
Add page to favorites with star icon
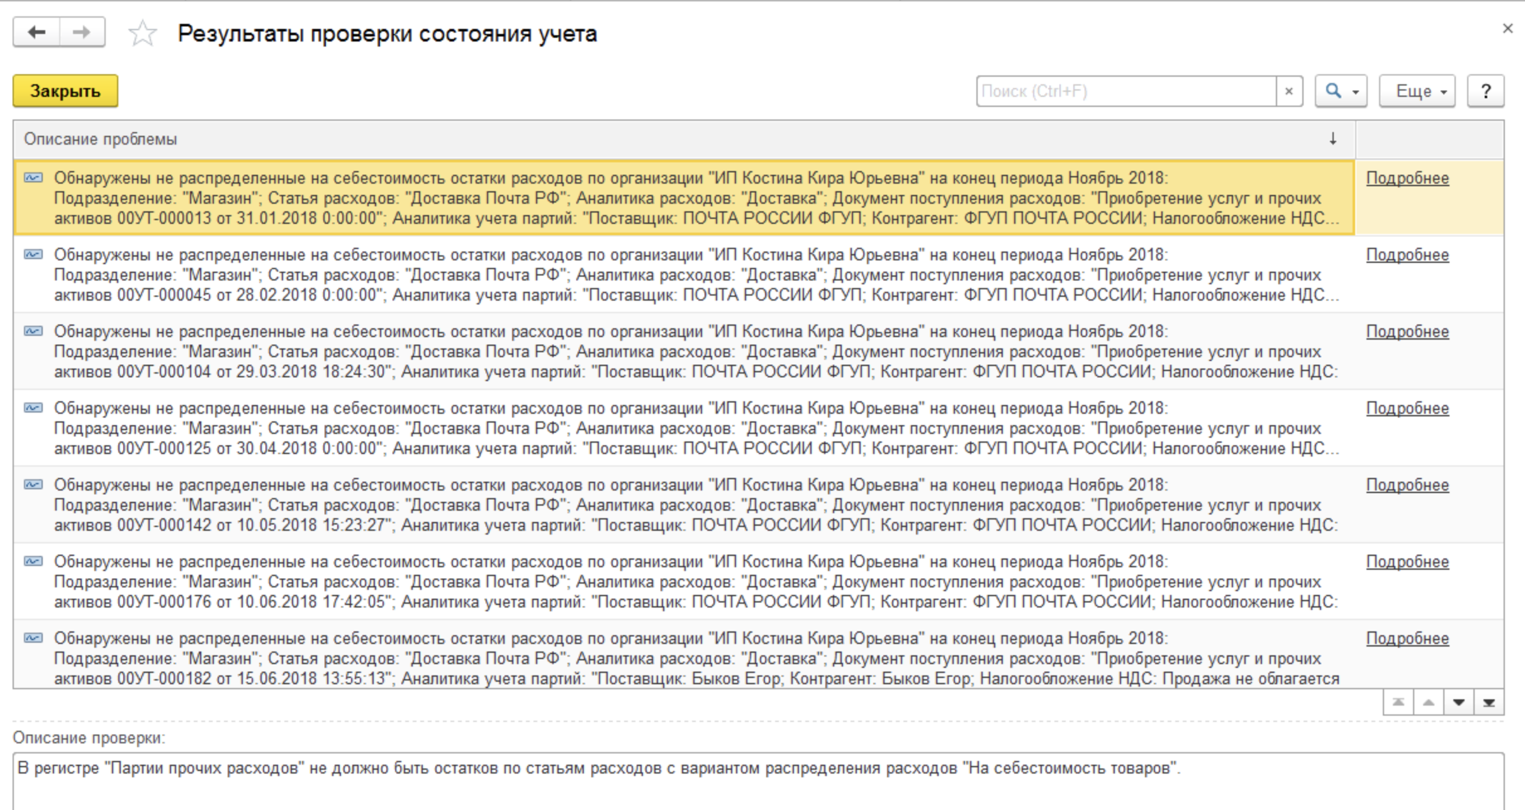(142, 34)
